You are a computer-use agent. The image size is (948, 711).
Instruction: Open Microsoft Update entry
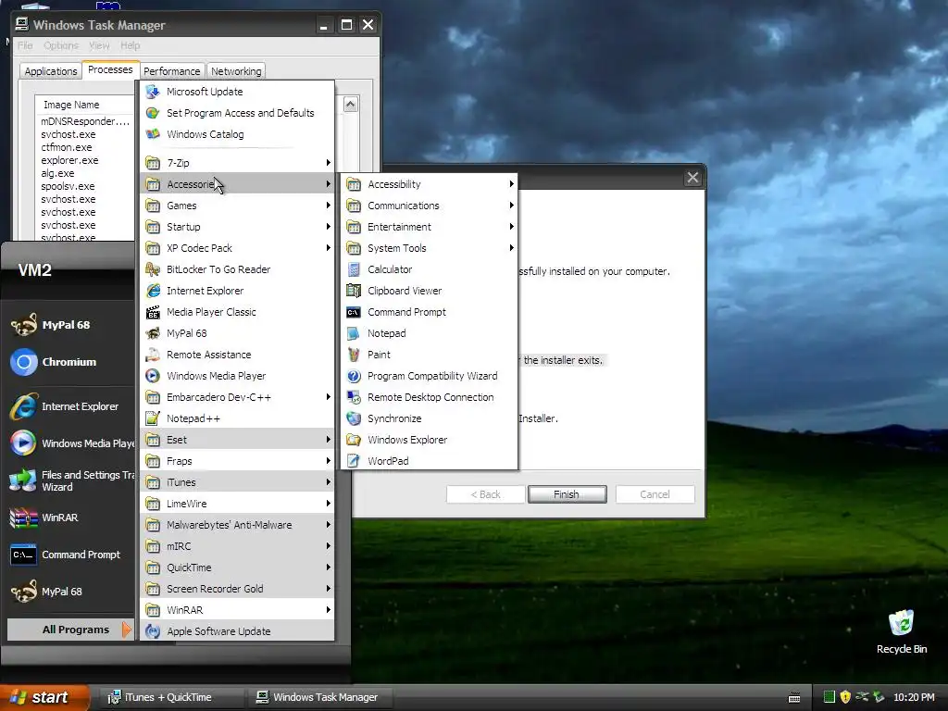coord(237,92)
